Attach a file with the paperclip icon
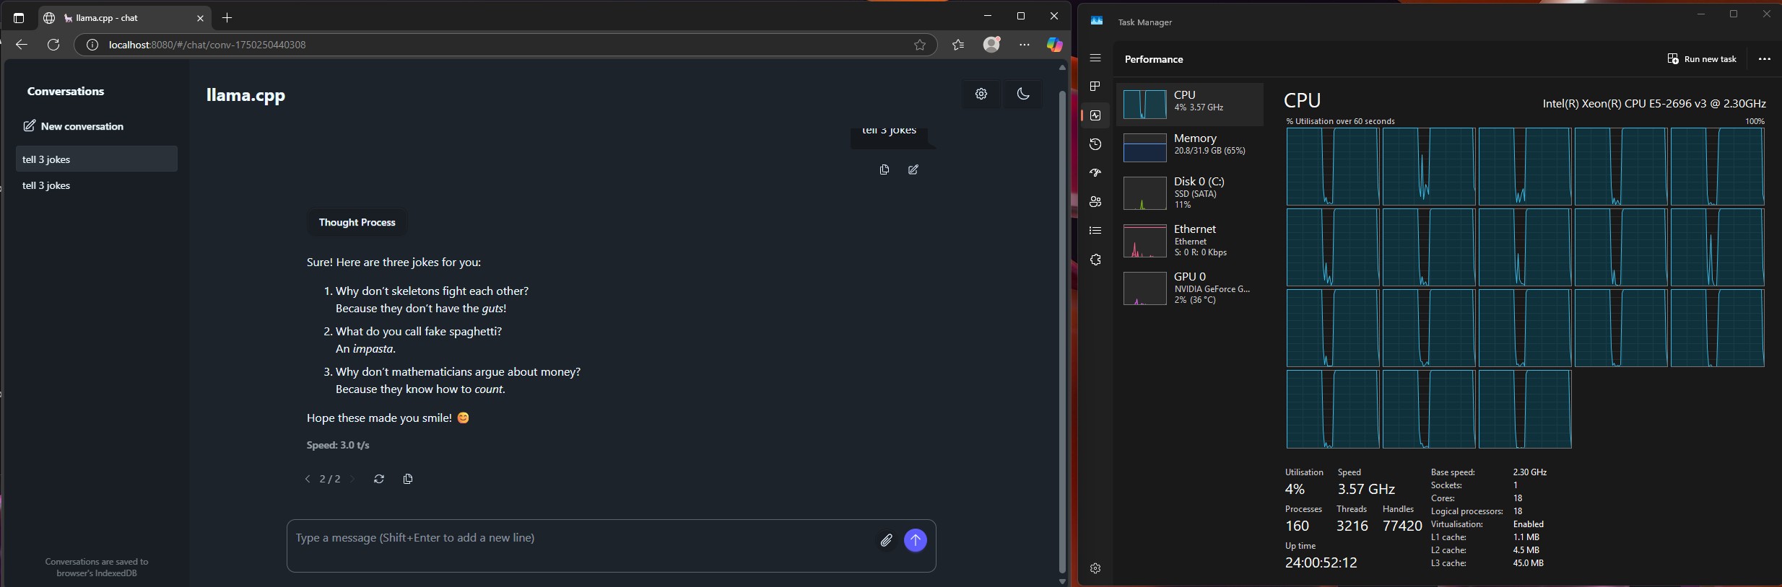 pos(887,540)
